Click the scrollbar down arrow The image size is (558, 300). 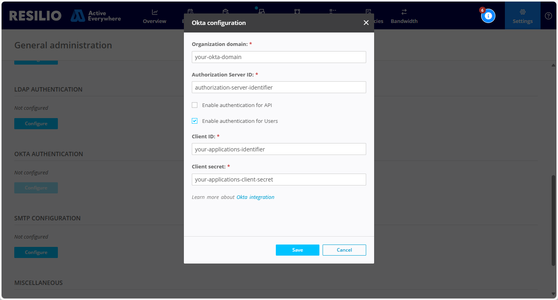click(554, 294)
